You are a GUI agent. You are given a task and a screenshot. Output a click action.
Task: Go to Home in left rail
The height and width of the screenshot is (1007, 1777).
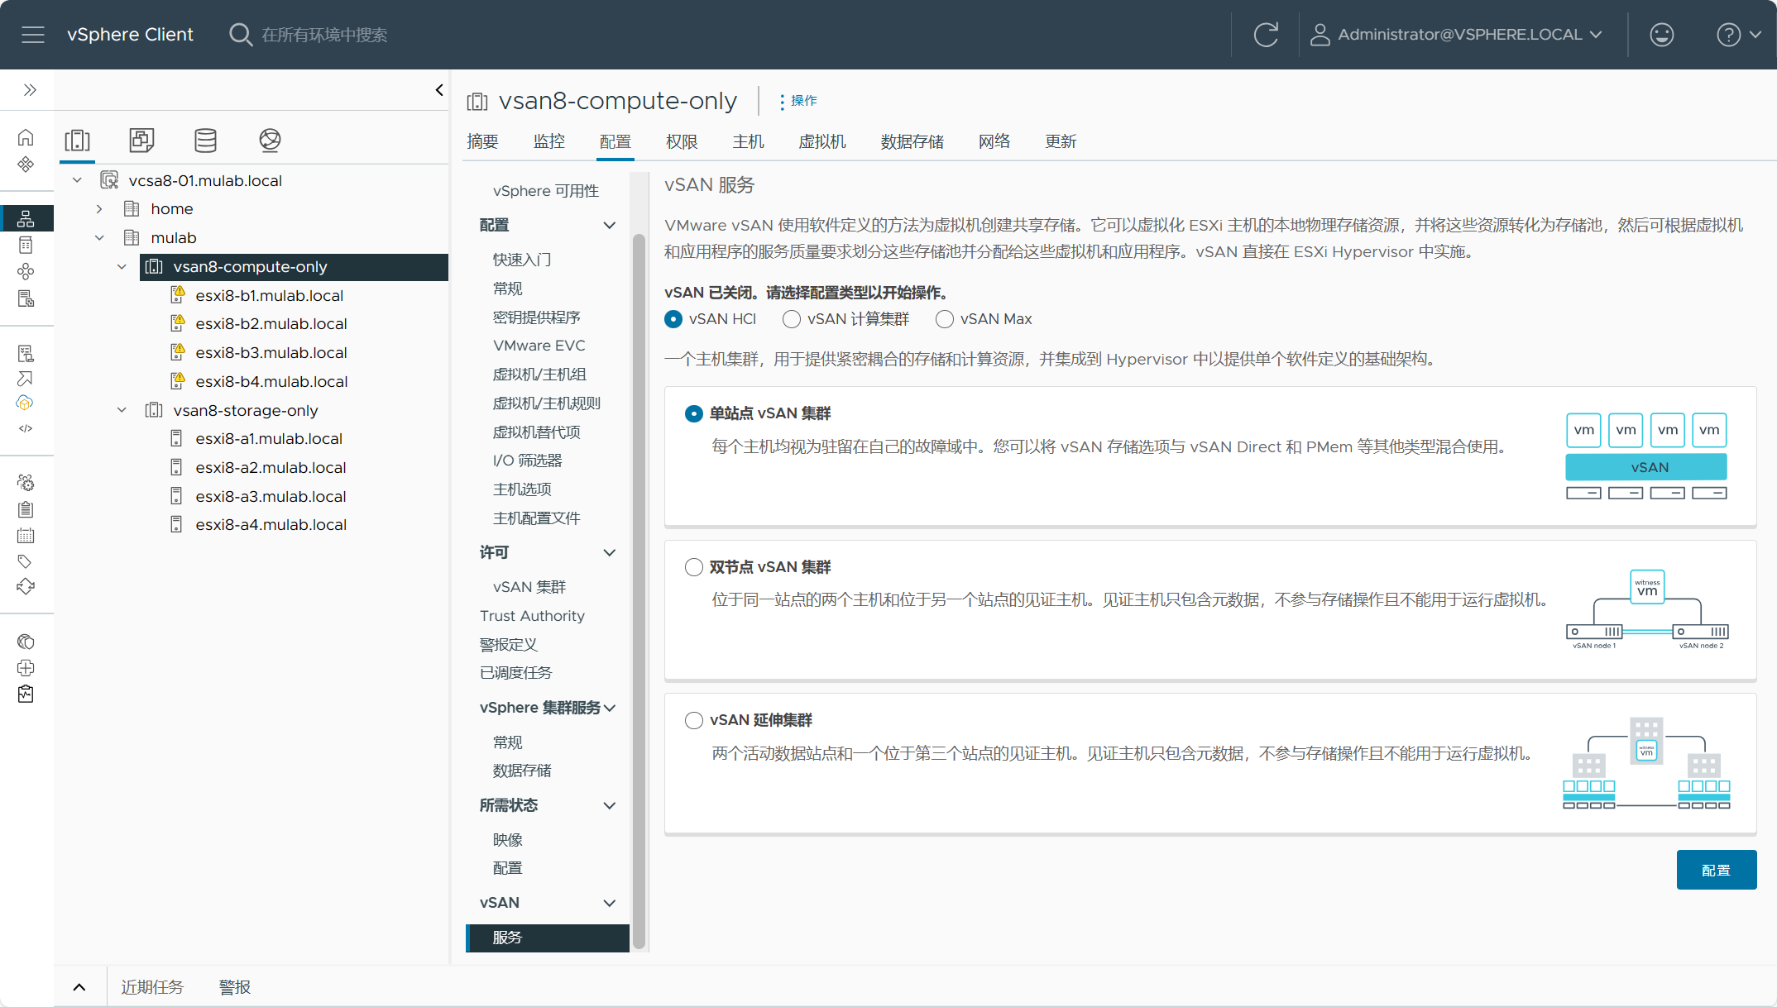[26, 137]
